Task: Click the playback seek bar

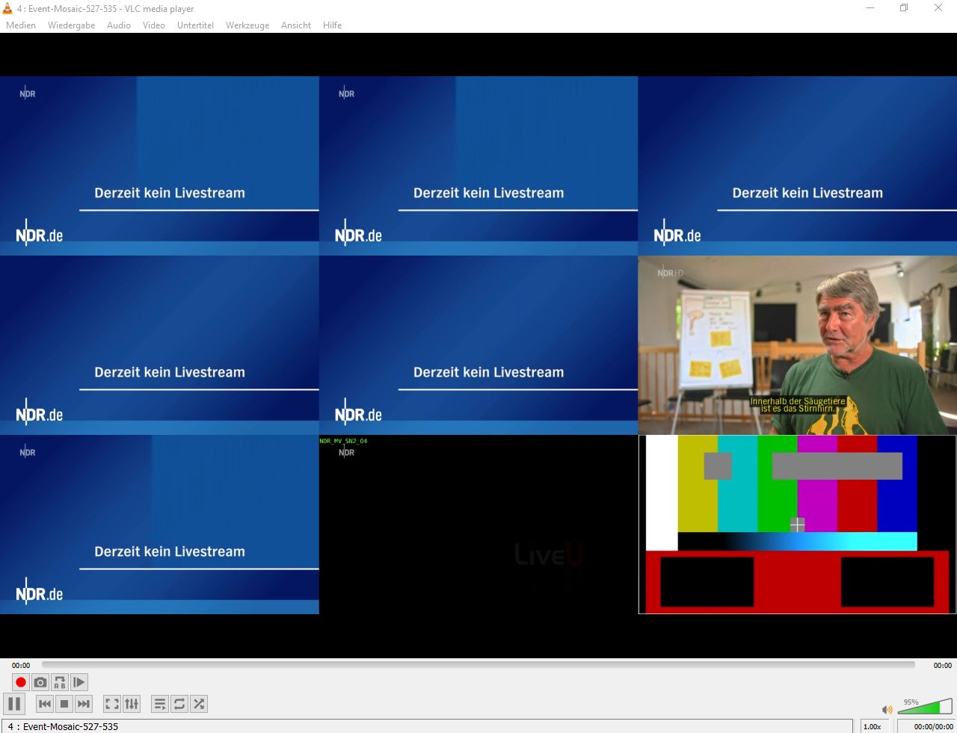Action: (478, 664)
